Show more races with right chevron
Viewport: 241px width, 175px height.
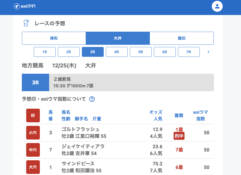209,52
